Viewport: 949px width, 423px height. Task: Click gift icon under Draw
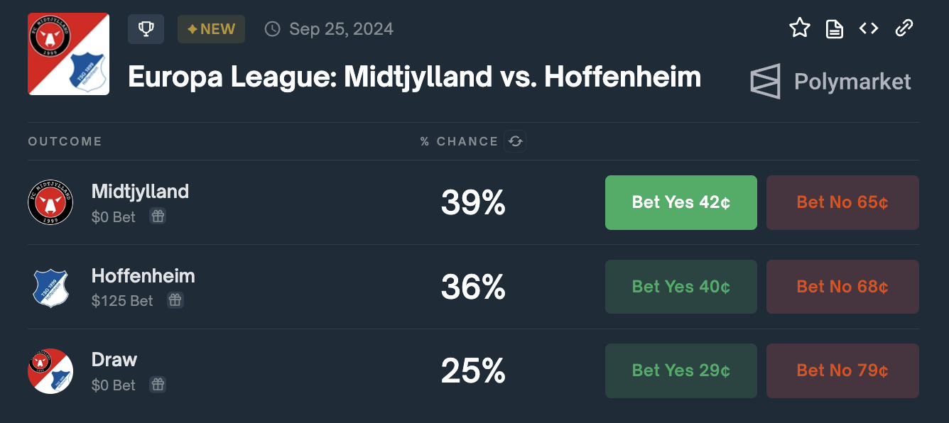(x=158, y=385)
